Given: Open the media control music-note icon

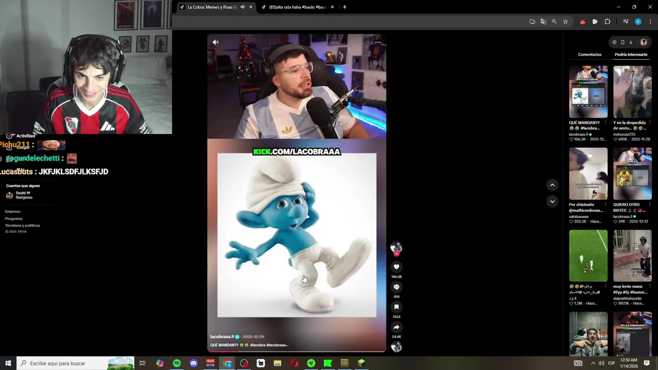Looking at the screenshot, I should [626, 22].
